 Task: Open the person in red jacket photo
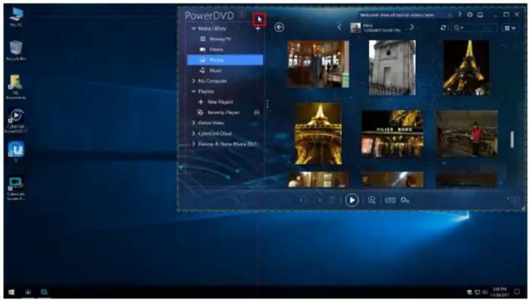pyautogui.click(x=467, y=133)
